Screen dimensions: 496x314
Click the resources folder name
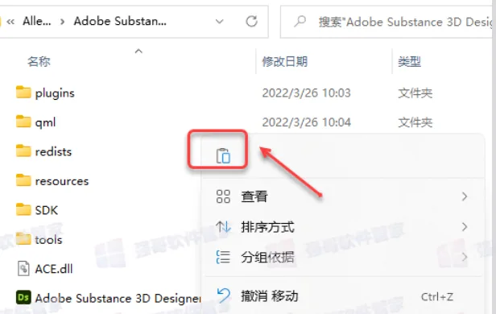coord(62,181)
